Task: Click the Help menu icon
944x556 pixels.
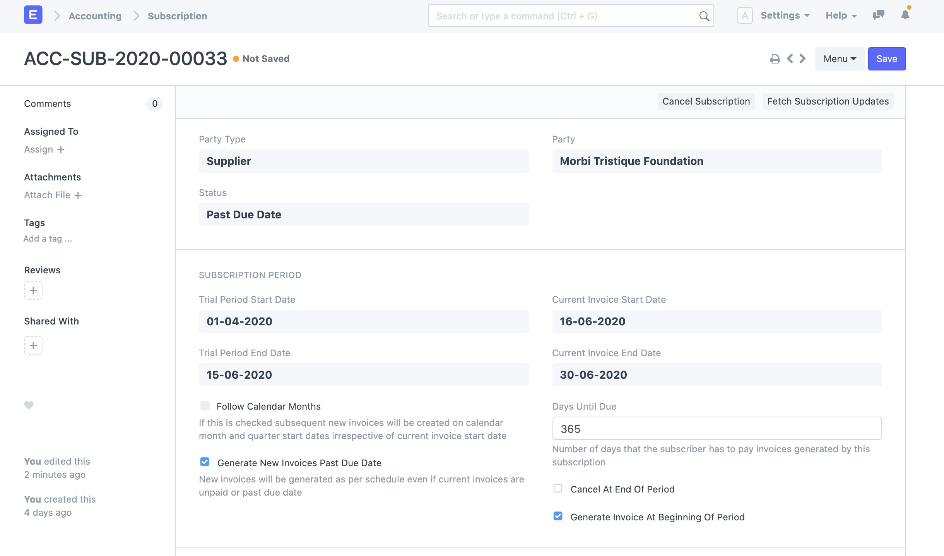Action: [842, 15]
